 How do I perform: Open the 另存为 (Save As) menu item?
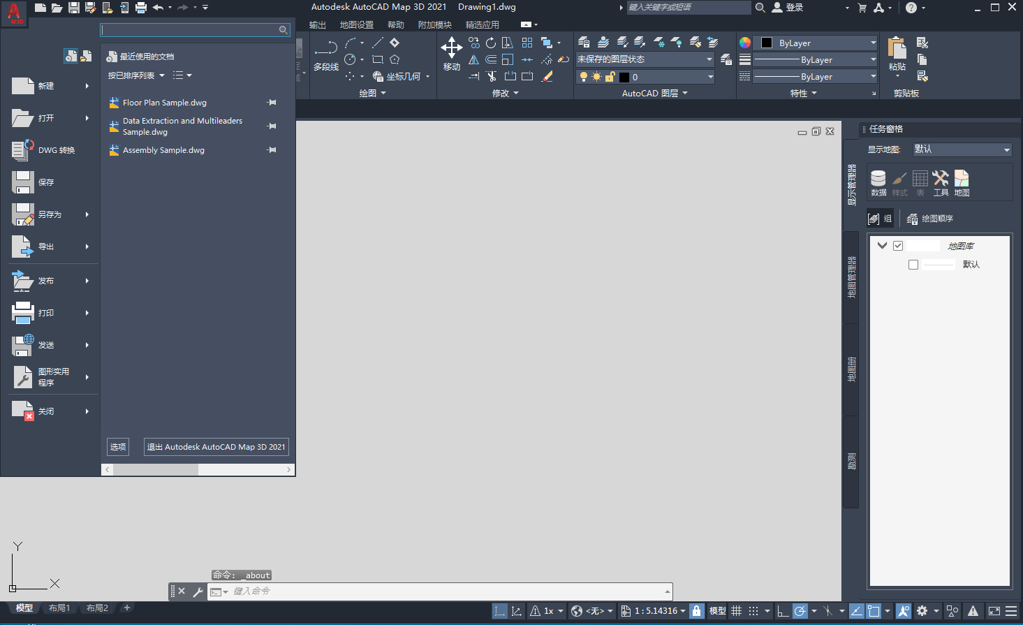point(52,214)
